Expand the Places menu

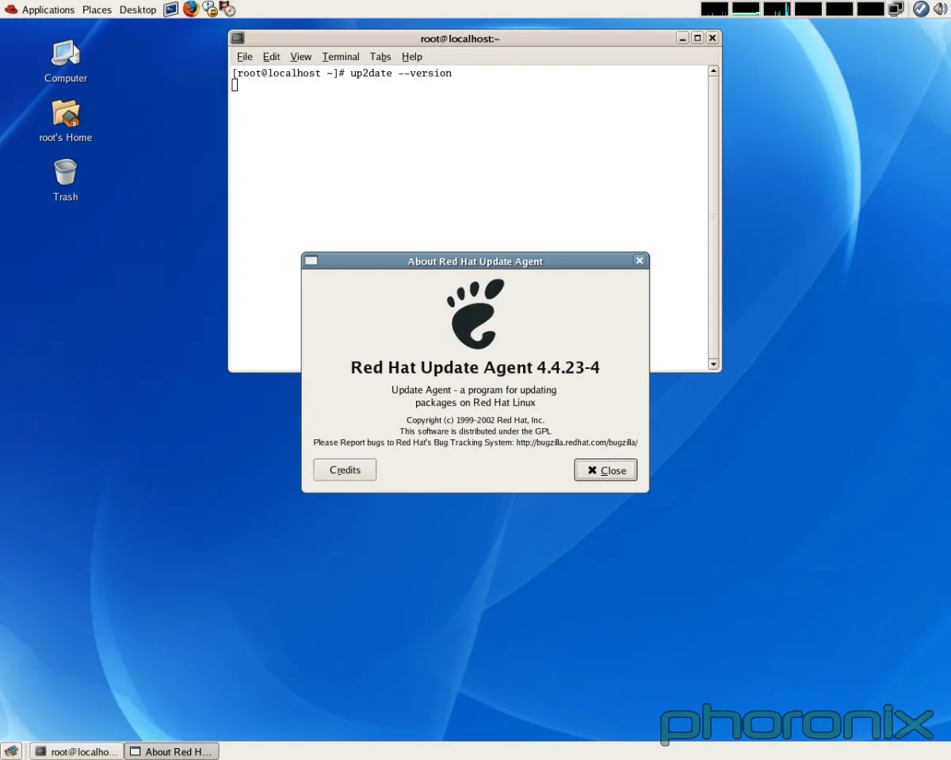click(x=97, y=9)
